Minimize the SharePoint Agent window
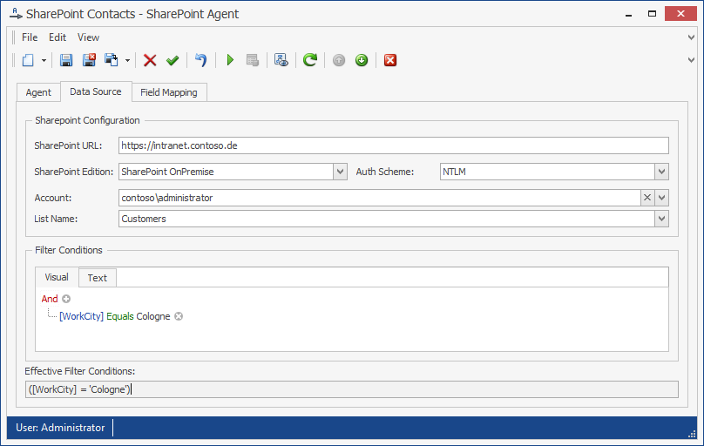This screenshot has height=446, width=704. (628, 14)
